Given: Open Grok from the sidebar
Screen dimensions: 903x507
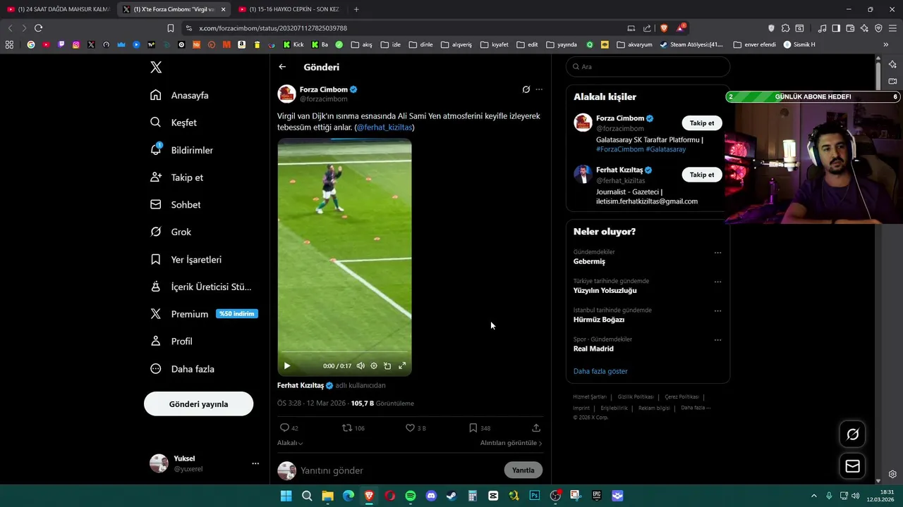Looking at the screenshot, I should [x=171, y=232].
